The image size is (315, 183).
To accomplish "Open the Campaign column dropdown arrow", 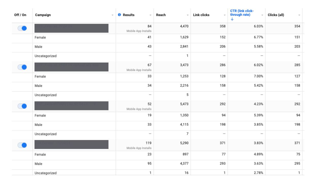I will [113, 15].
